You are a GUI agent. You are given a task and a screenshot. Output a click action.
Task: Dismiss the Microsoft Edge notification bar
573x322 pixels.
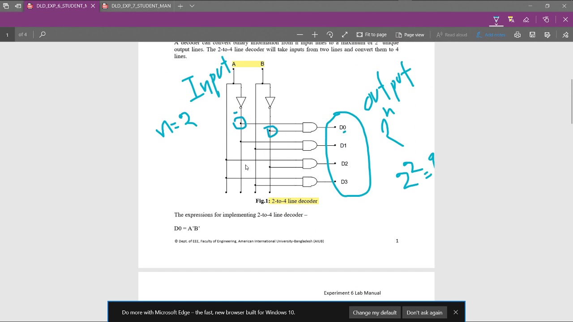pyautogui.click(x=456, y=312)
